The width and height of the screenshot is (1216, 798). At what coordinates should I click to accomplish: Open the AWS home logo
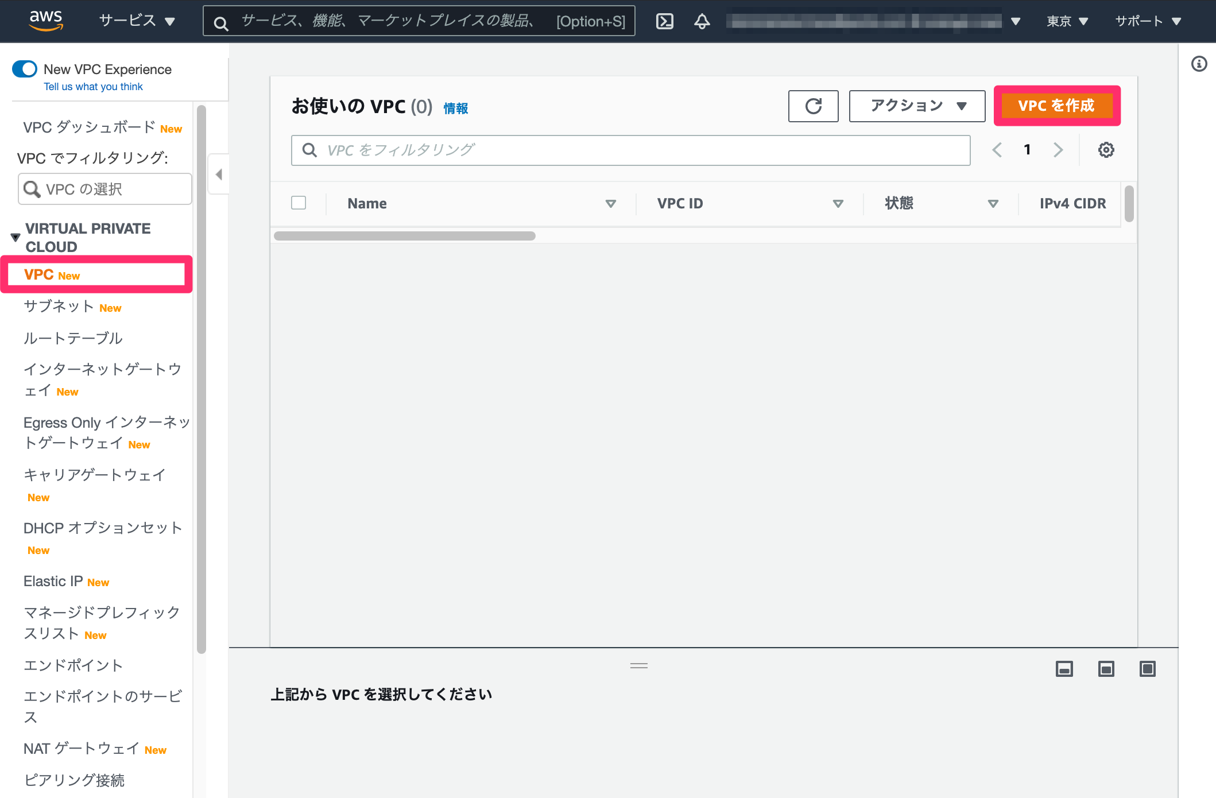coord(46,21)
